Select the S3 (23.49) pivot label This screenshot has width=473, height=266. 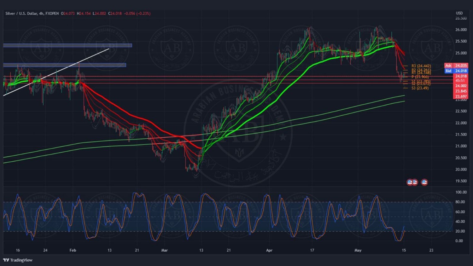420,88
